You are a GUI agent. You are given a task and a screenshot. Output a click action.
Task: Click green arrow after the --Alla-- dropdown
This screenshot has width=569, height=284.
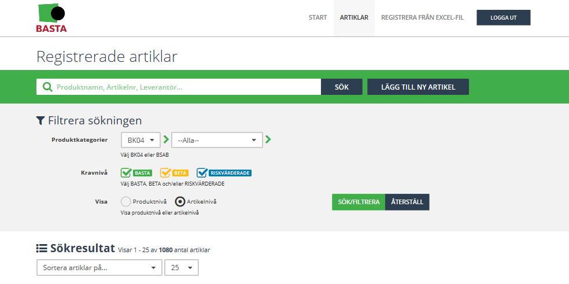(x=268, y=139)
